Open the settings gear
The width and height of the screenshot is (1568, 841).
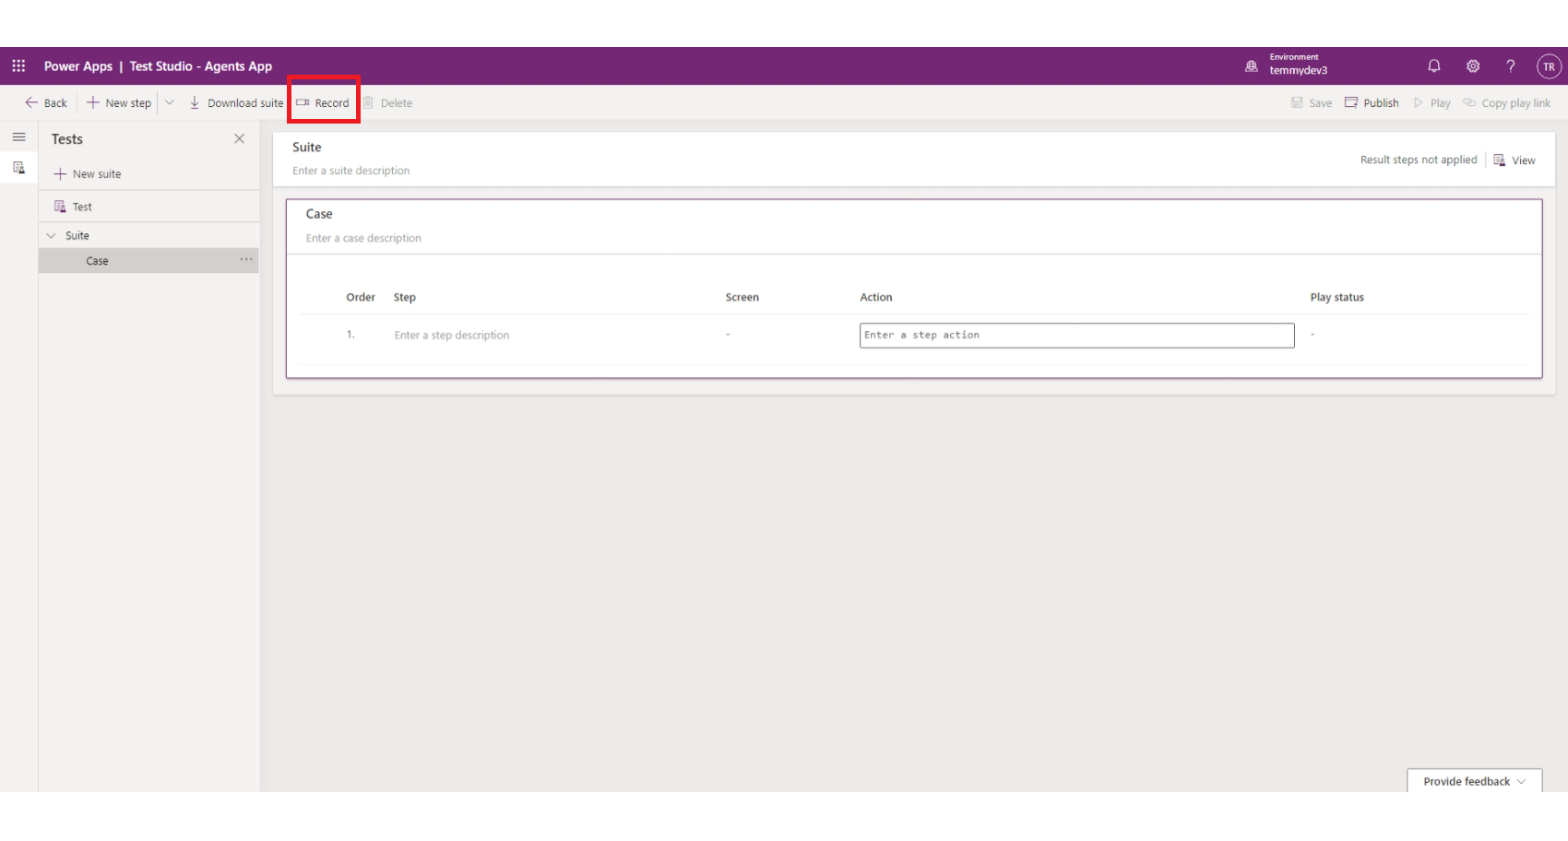click(1473, 66)
